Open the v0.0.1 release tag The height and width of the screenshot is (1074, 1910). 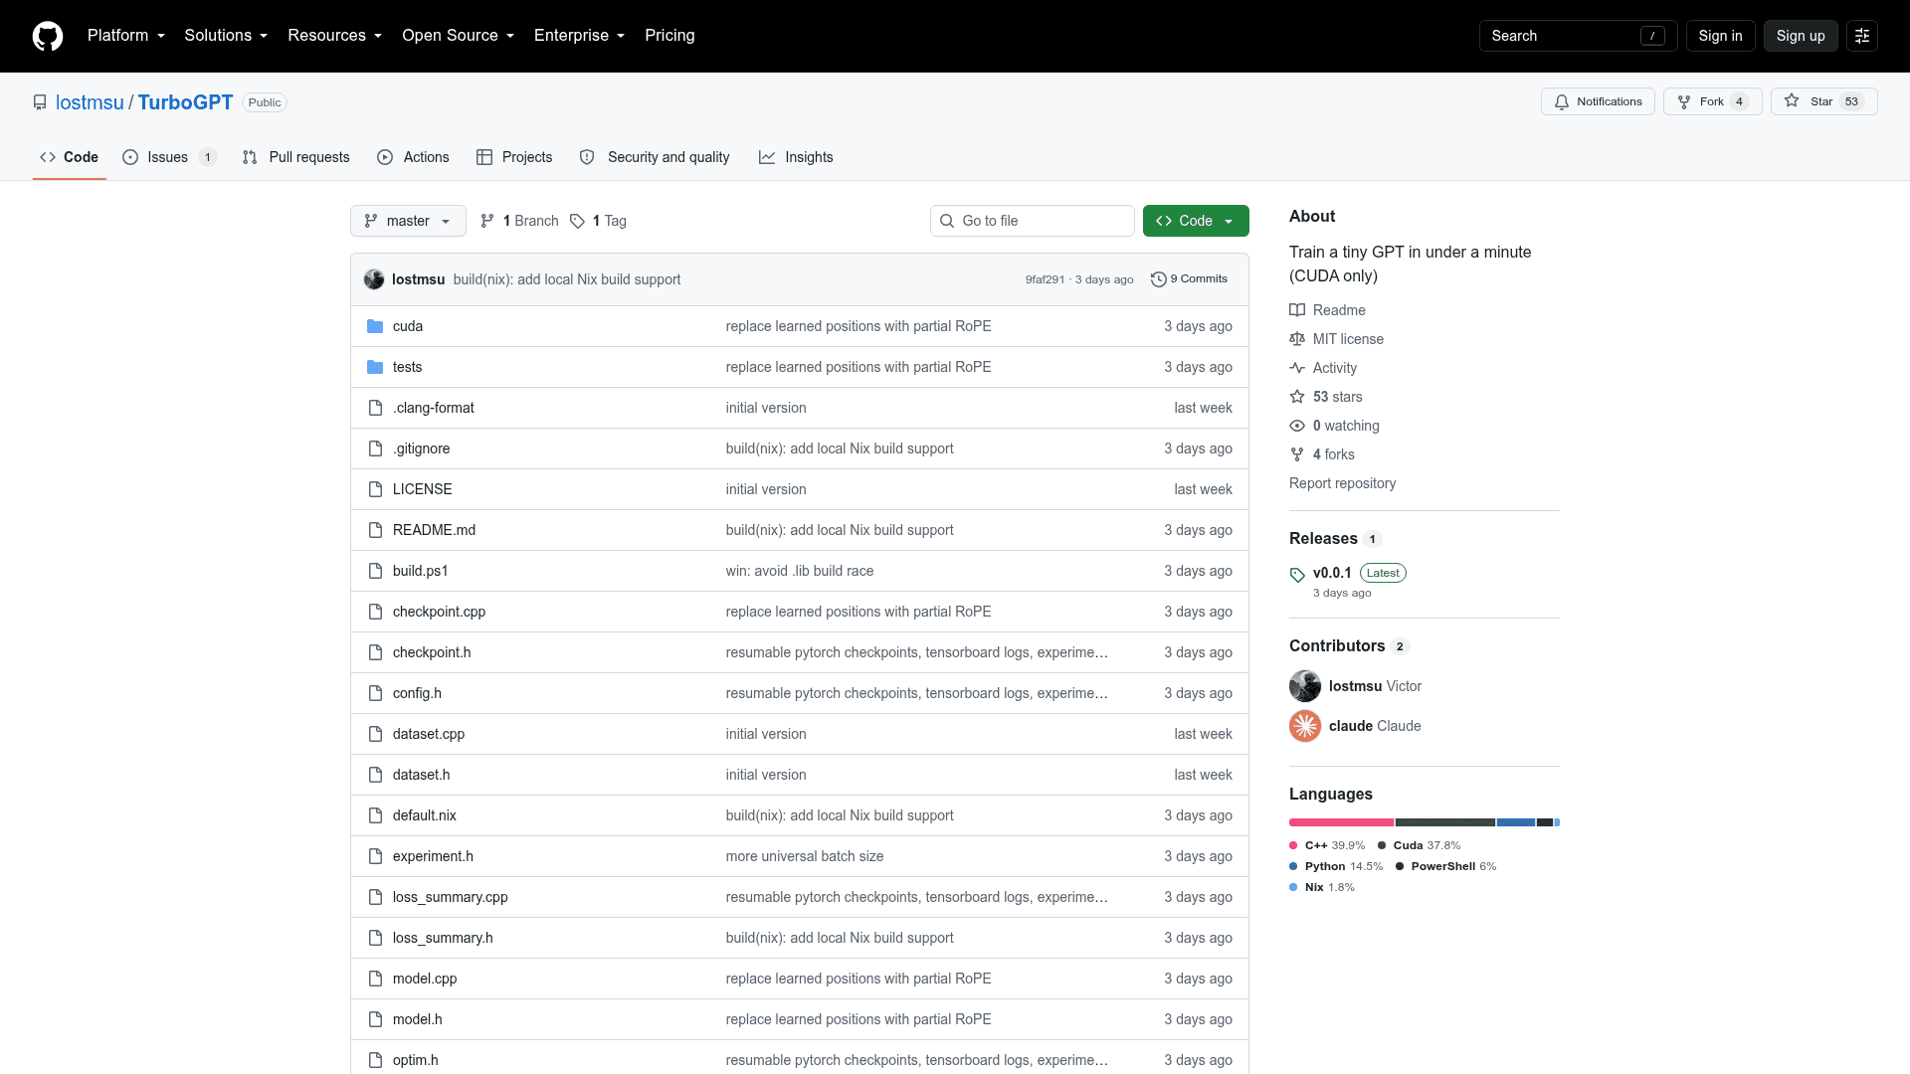point(1332,573)
